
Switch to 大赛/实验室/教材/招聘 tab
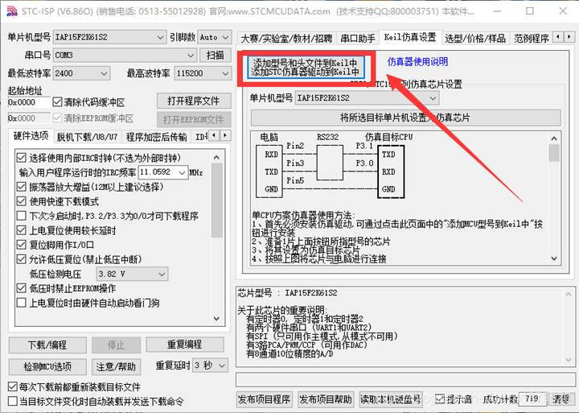286,39
